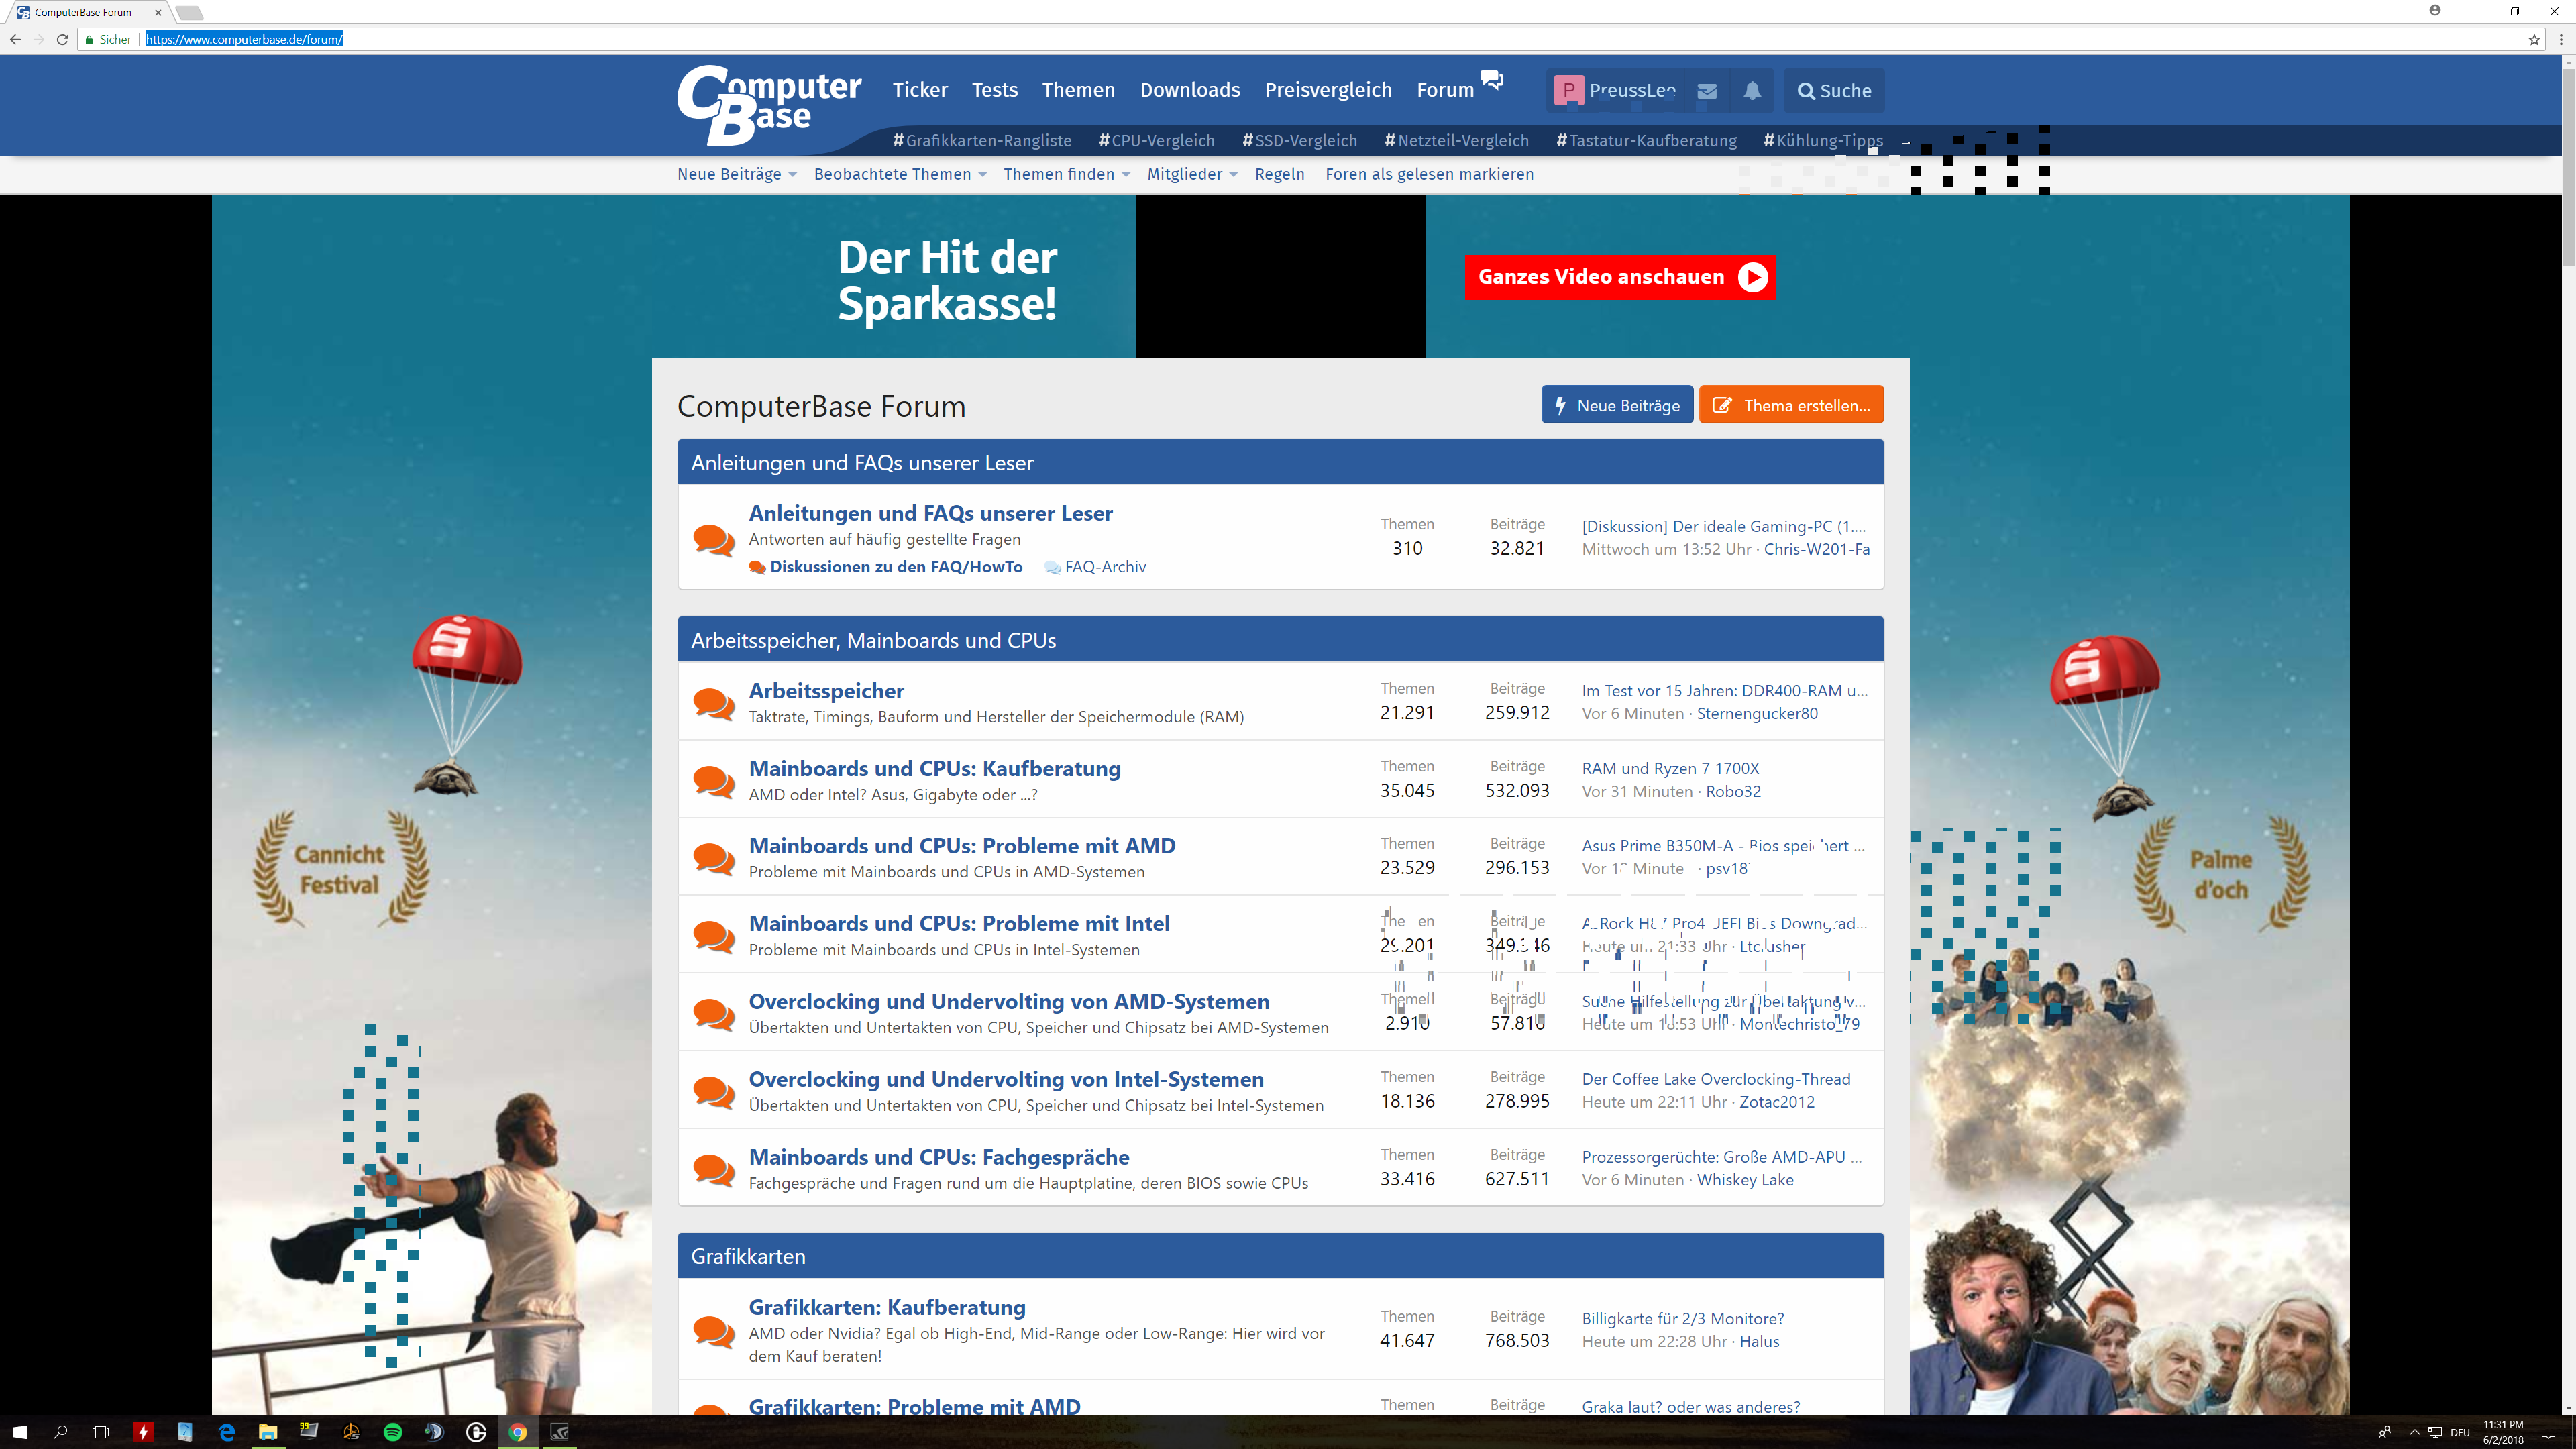Open Microsoft Edge from taskbar
The width and height of the screenshot is (2576, 1449).
[227, 1432]
